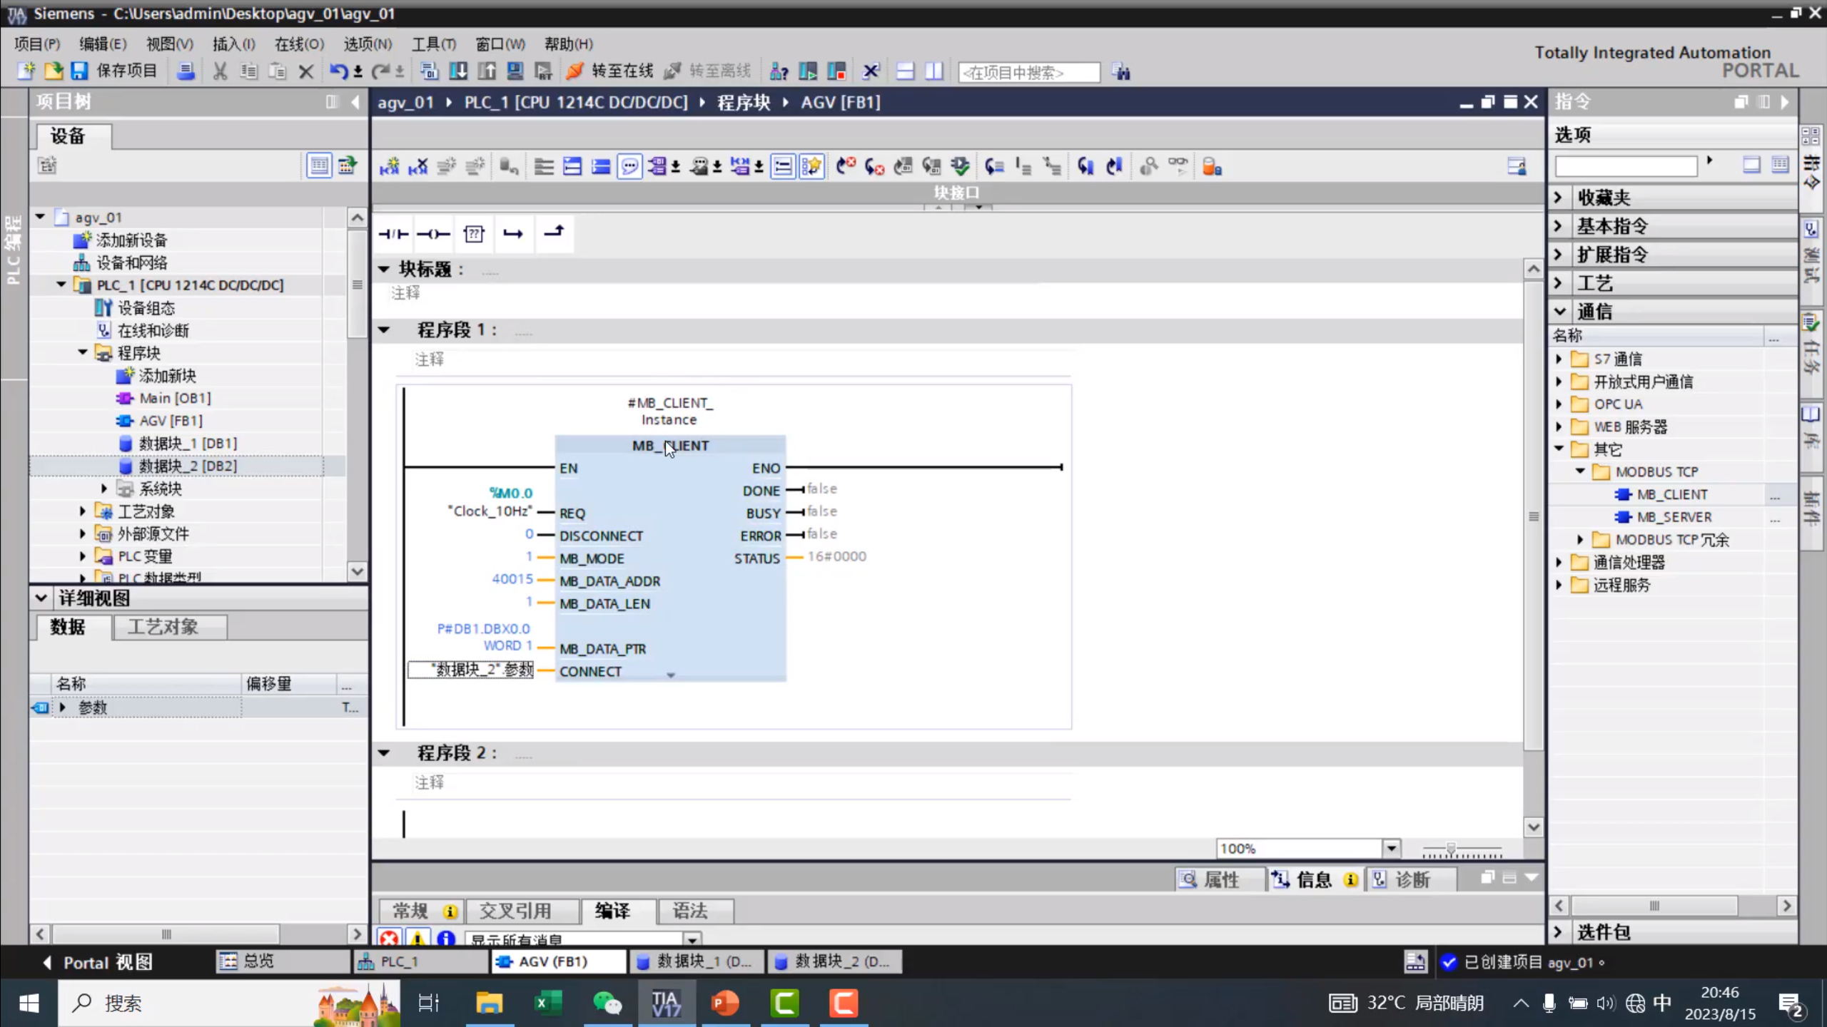
Task: Toggle the favorites display in editor toolbar
Action: pyautogui.click(x=811, y=167)
